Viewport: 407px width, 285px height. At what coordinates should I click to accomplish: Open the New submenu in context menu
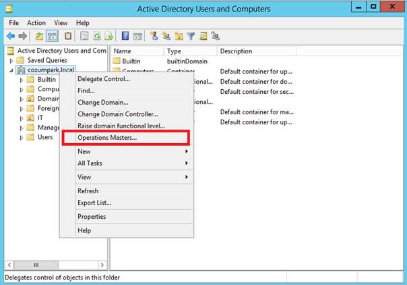128,151
